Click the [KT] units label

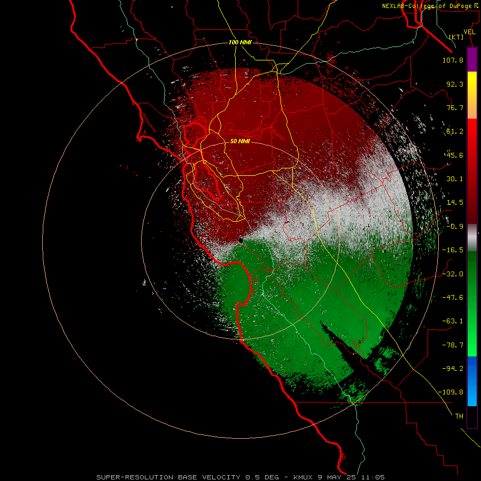pyautogui.click(x=456, y=37)
